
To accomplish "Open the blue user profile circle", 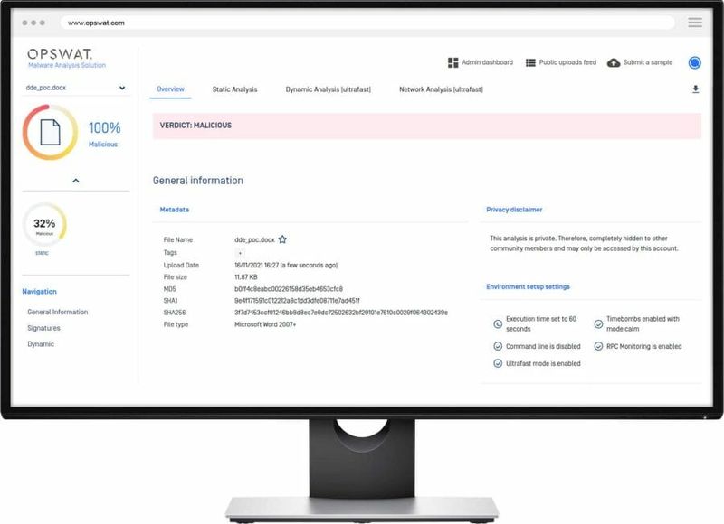I will [x=694, y=62].
